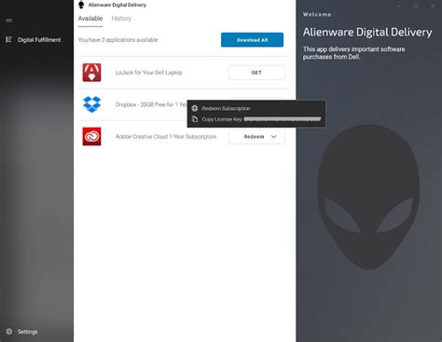Click the copy icon beside Copy License Key
Image resolution: width=442 pixels, height=342 pixels.
point(195,119)
